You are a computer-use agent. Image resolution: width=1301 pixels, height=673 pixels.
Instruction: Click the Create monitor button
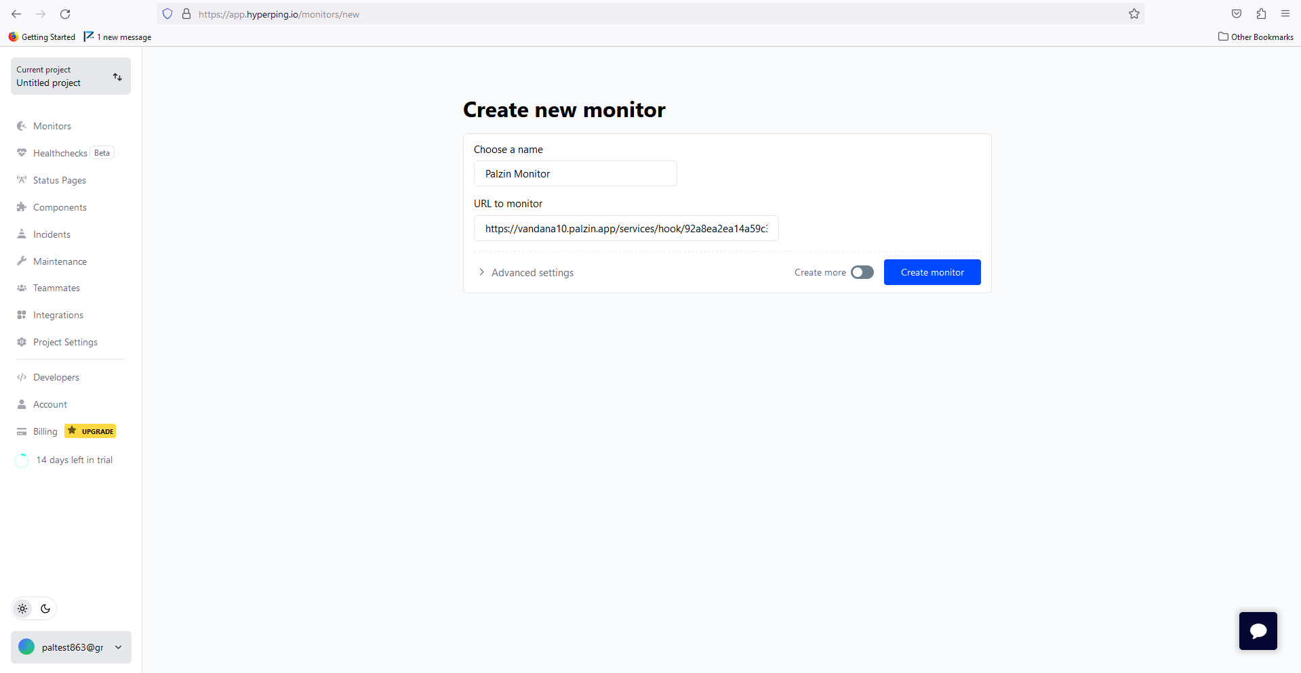[932, 272]
